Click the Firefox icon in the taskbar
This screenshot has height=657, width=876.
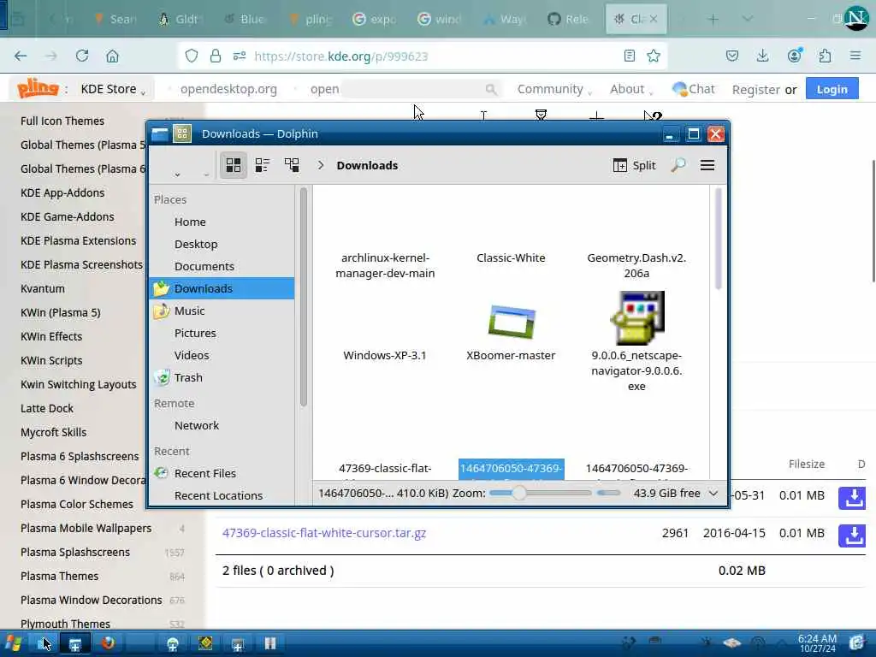click(108, 643)
